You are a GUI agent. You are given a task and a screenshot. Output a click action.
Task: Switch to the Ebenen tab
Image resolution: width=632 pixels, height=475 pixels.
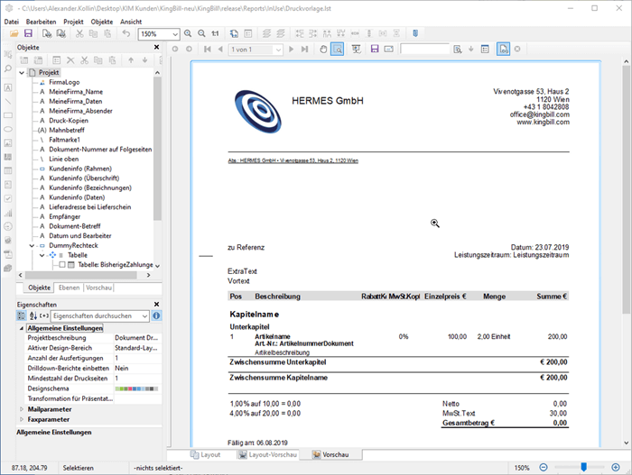tap(69, 288)
